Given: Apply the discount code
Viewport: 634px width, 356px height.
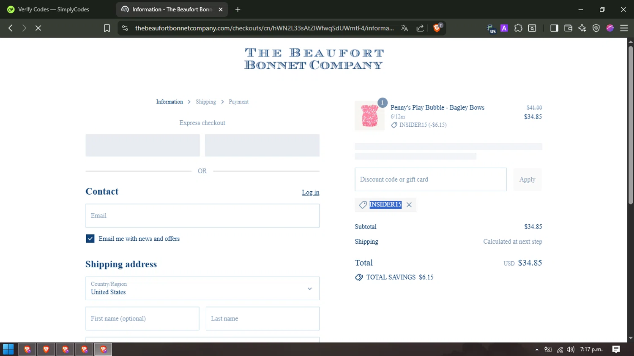Looking at the screenshot, I should point(527,179).
